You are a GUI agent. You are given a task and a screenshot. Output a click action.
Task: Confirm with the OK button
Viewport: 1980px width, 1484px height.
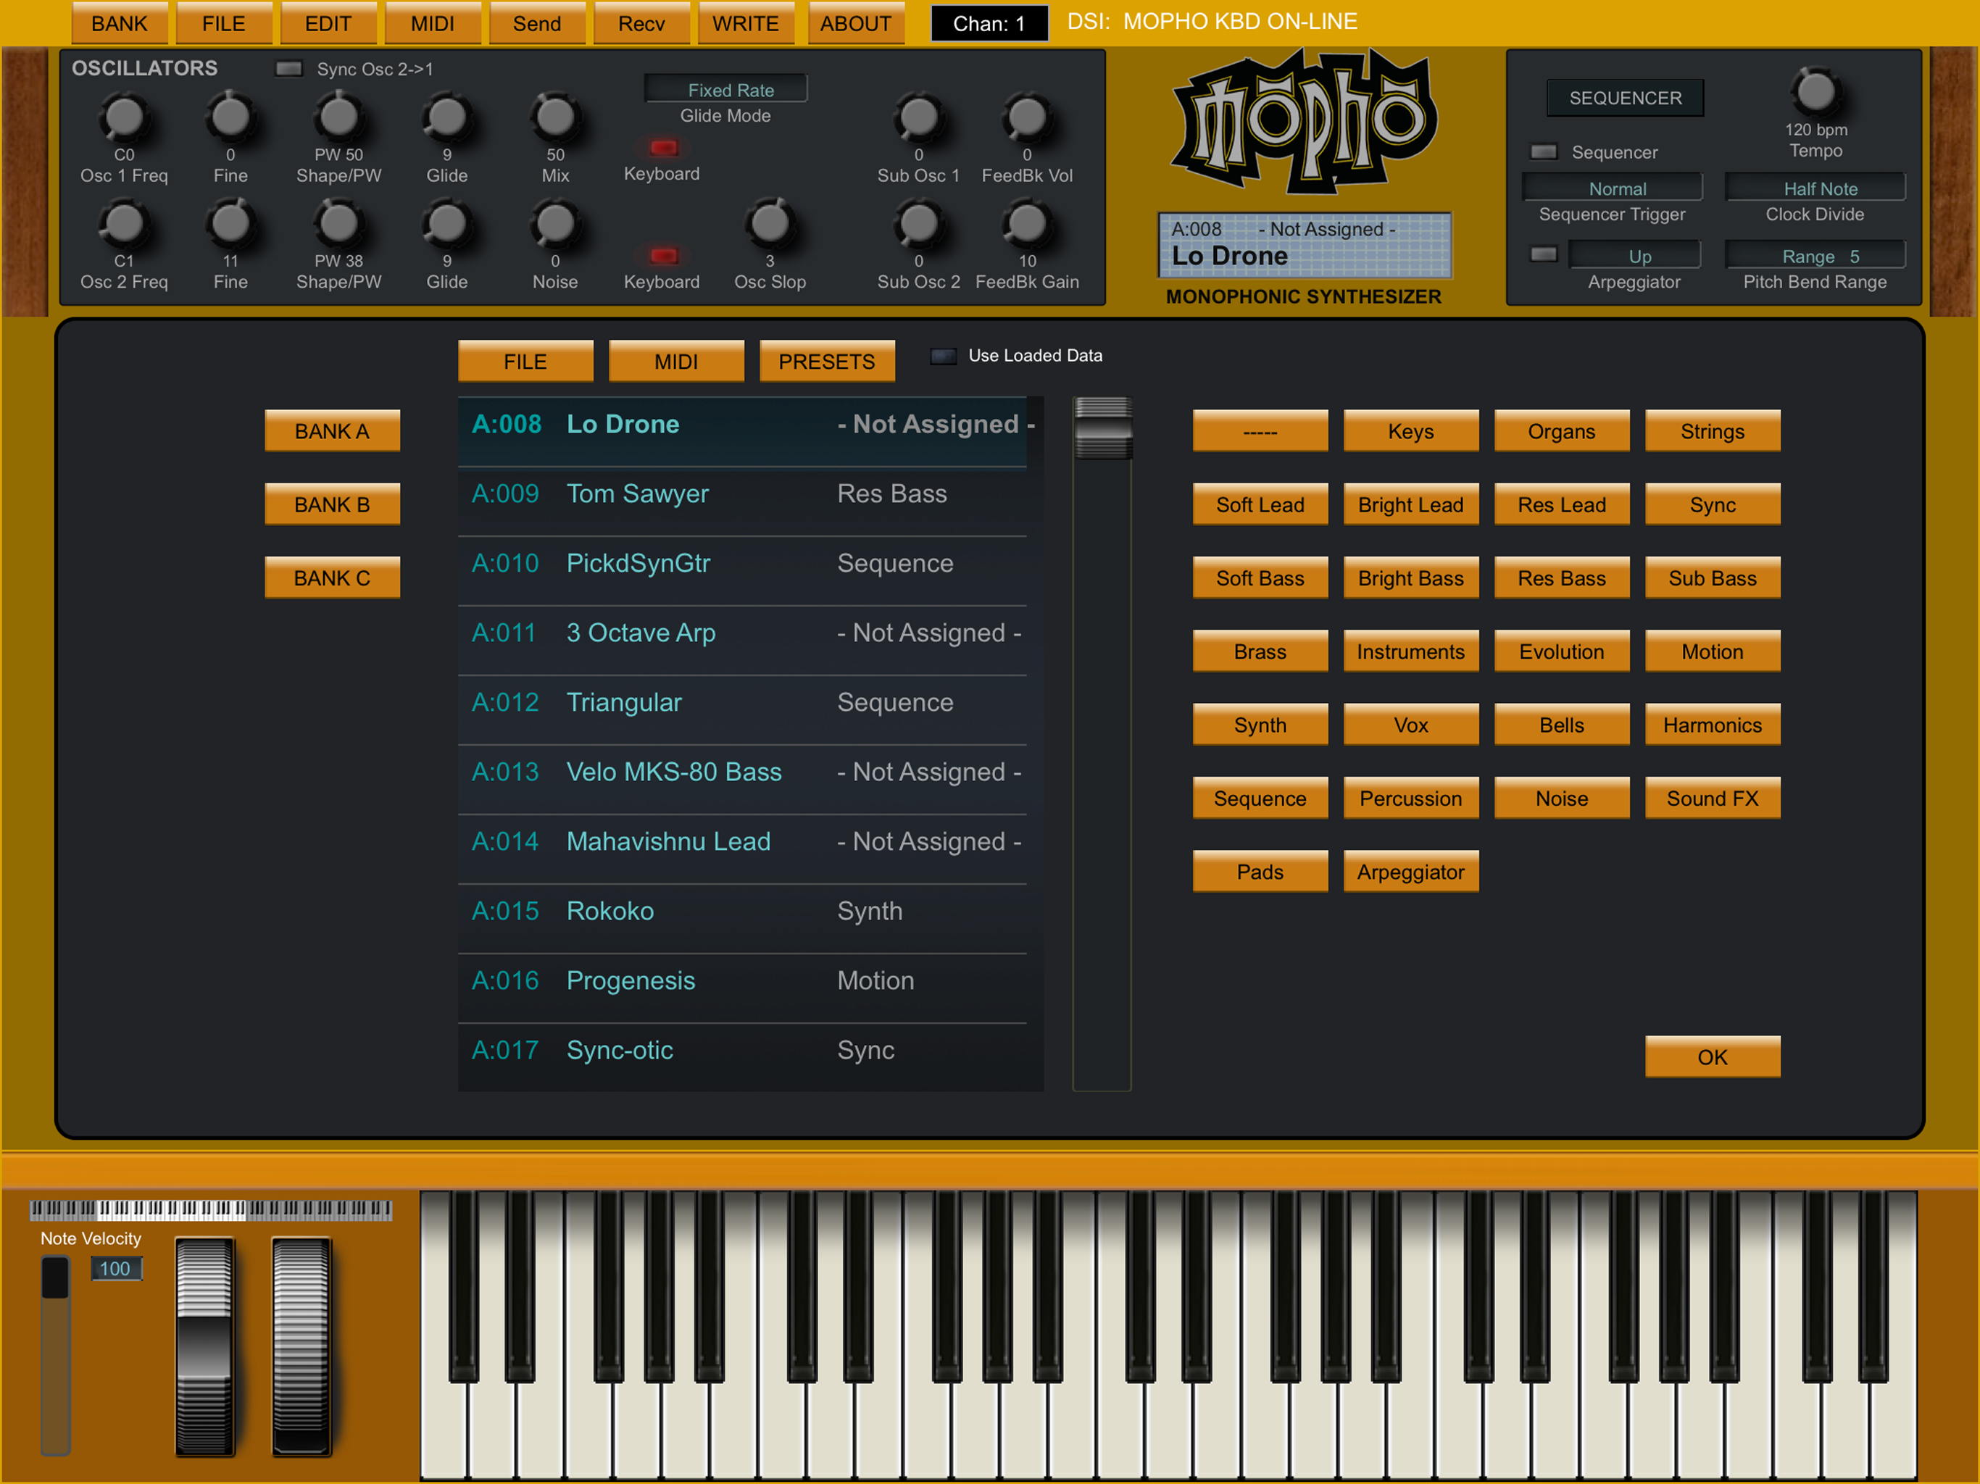[x=1713, y=1057]
